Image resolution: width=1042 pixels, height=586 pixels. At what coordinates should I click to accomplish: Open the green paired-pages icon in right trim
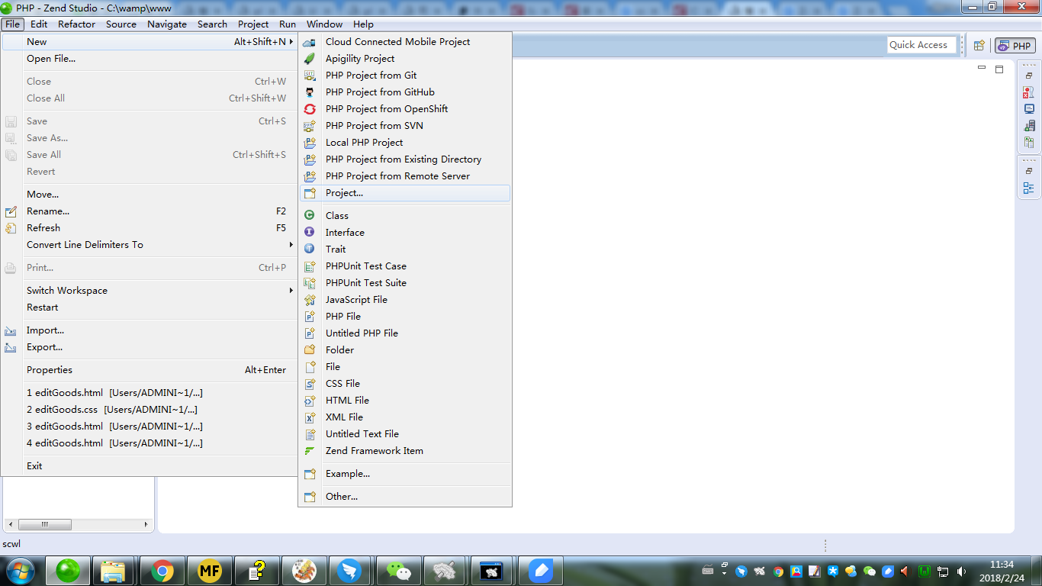coord(1029,143)
